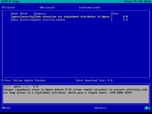Open the Actions dropdown menu
This screenshot has width=152, height=114.
pyautogui.click(x=47, y=8)
